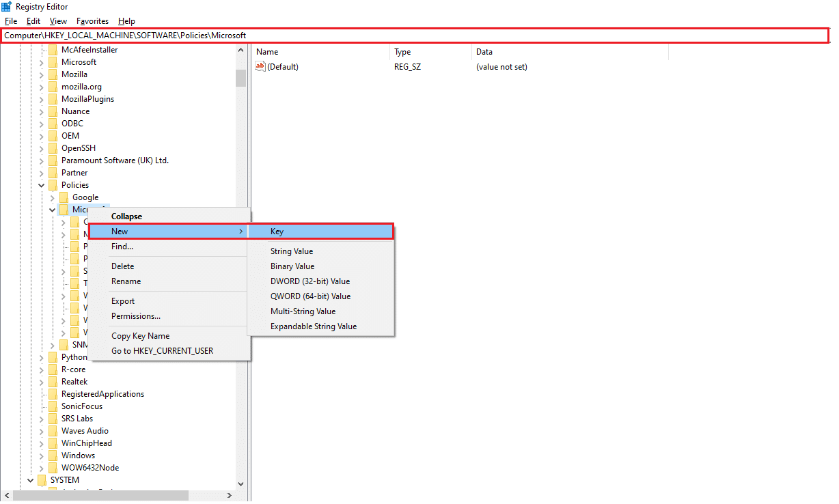Expand the WOW6432Node key
Viewport: 839px width, 504px height.
tap(42, 468)
